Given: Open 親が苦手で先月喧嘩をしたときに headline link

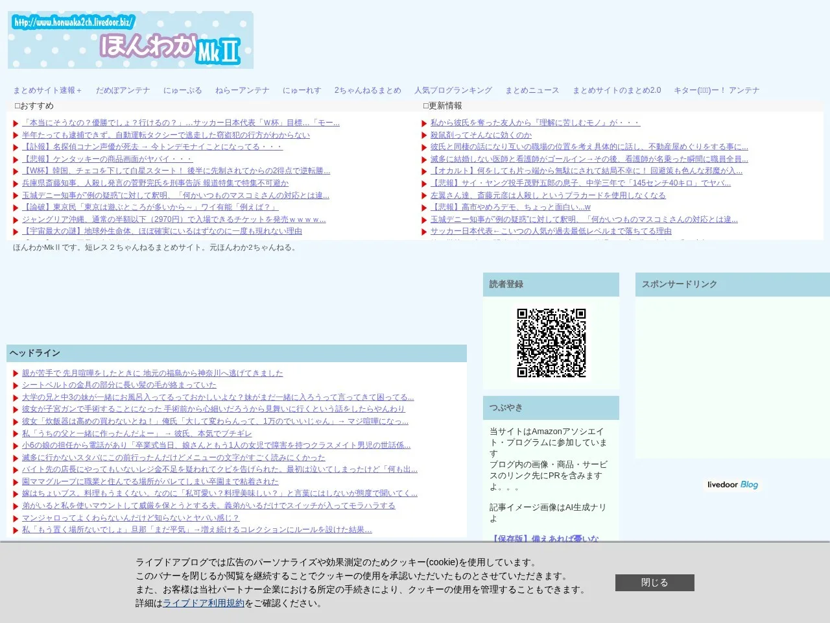Looking at the screenshot, I should 152,373.
